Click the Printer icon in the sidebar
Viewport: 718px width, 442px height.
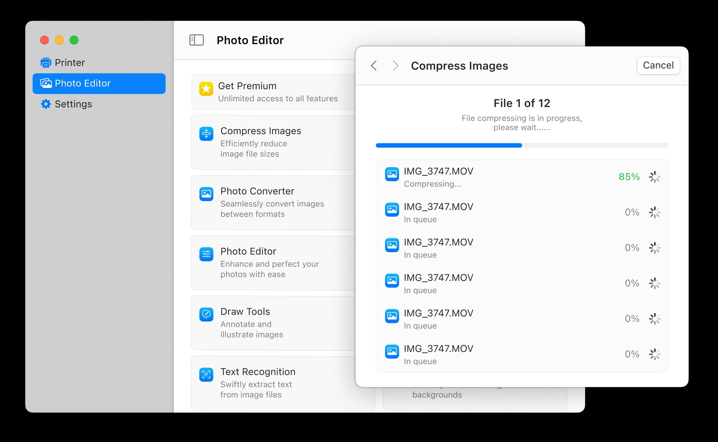click(46, 63)
